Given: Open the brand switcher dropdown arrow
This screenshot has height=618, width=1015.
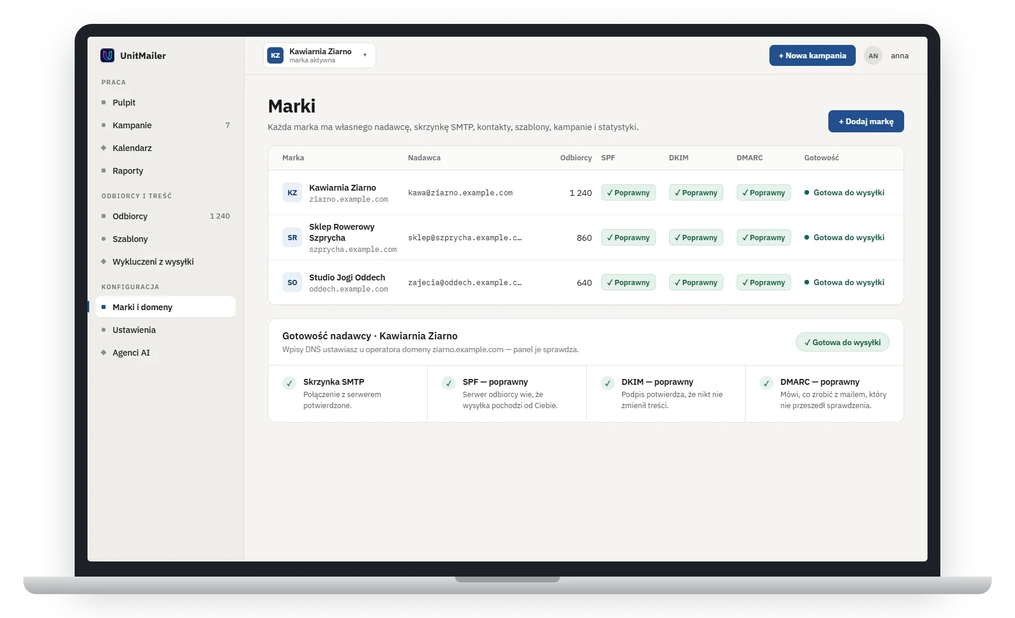Looking at the screenshot, I should [365, 55].
